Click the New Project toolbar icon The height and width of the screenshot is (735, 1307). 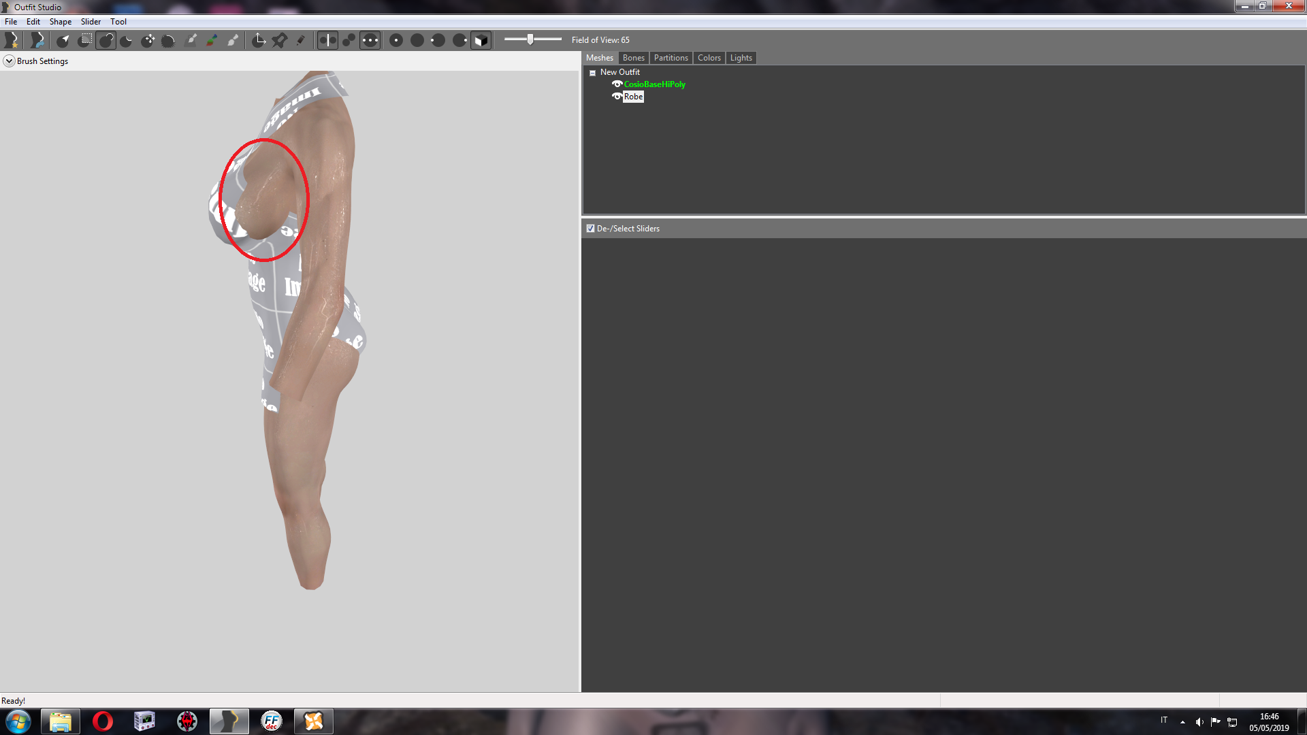click(12, 40)
